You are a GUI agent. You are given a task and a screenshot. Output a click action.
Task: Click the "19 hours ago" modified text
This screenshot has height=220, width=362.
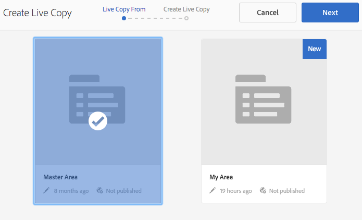pos(236,191)
